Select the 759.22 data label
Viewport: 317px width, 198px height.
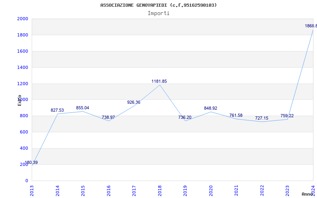click(x=287, y=116)
